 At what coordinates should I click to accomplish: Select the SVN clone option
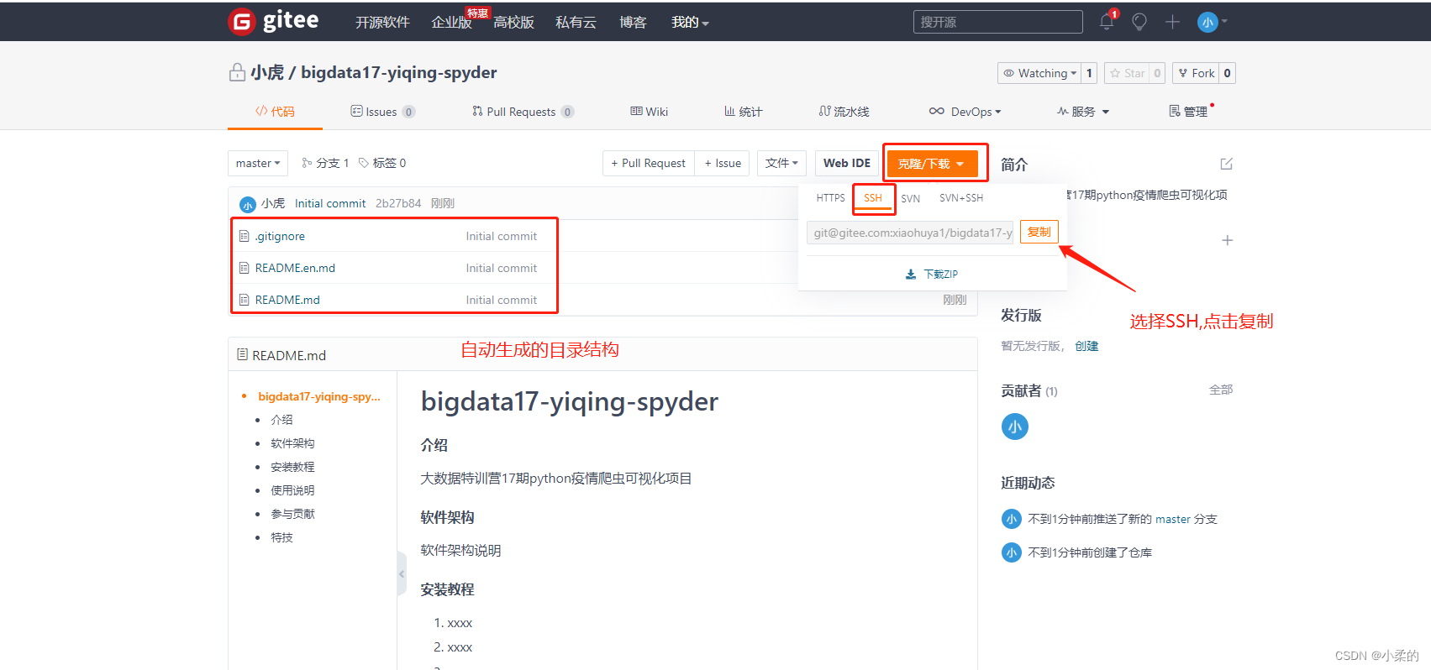910,198
